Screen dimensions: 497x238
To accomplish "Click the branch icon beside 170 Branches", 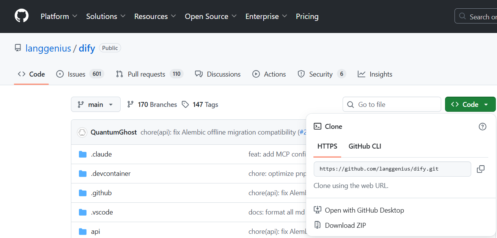I will [131, 104].
